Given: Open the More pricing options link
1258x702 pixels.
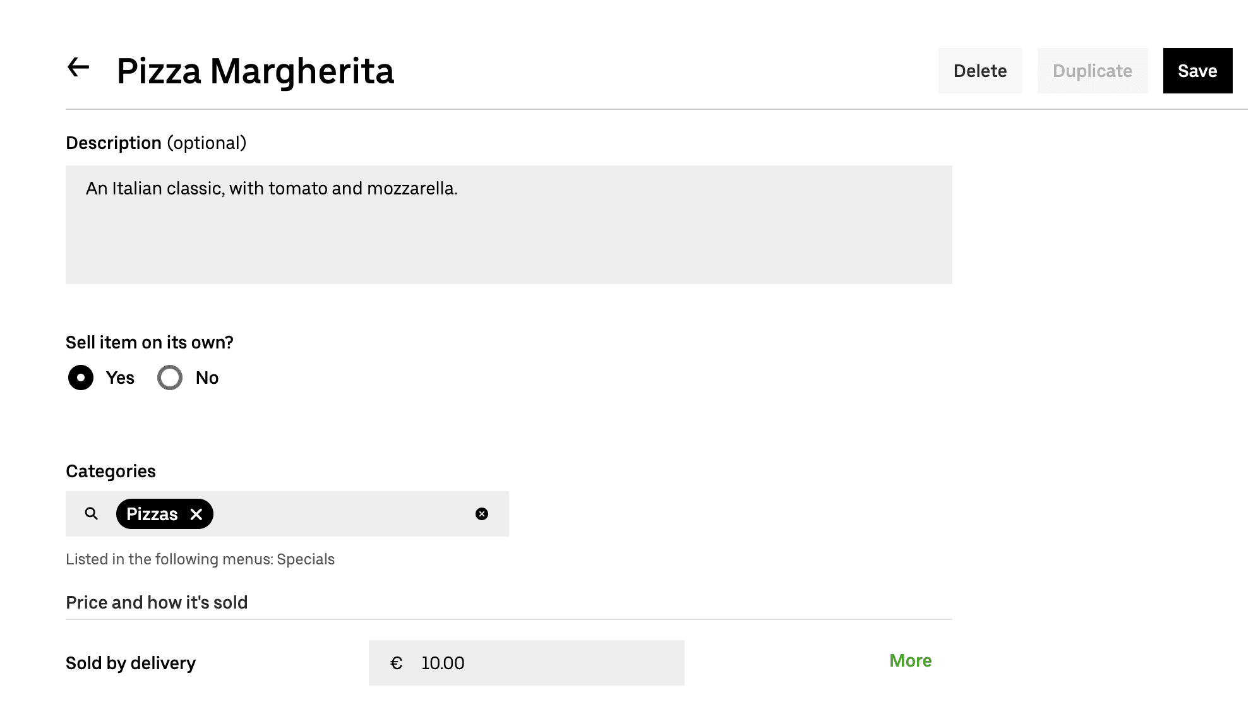Looking at the screenshot, I should (x=910, y=661).
